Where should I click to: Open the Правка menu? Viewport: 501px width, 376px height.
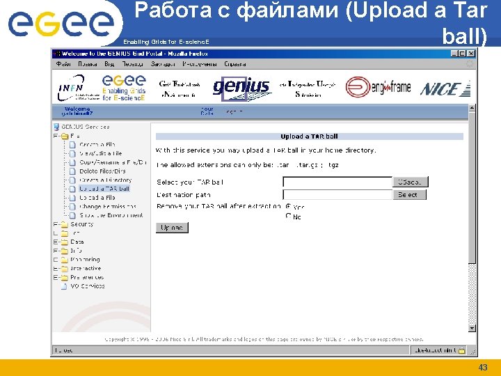(x=88, y=64)
